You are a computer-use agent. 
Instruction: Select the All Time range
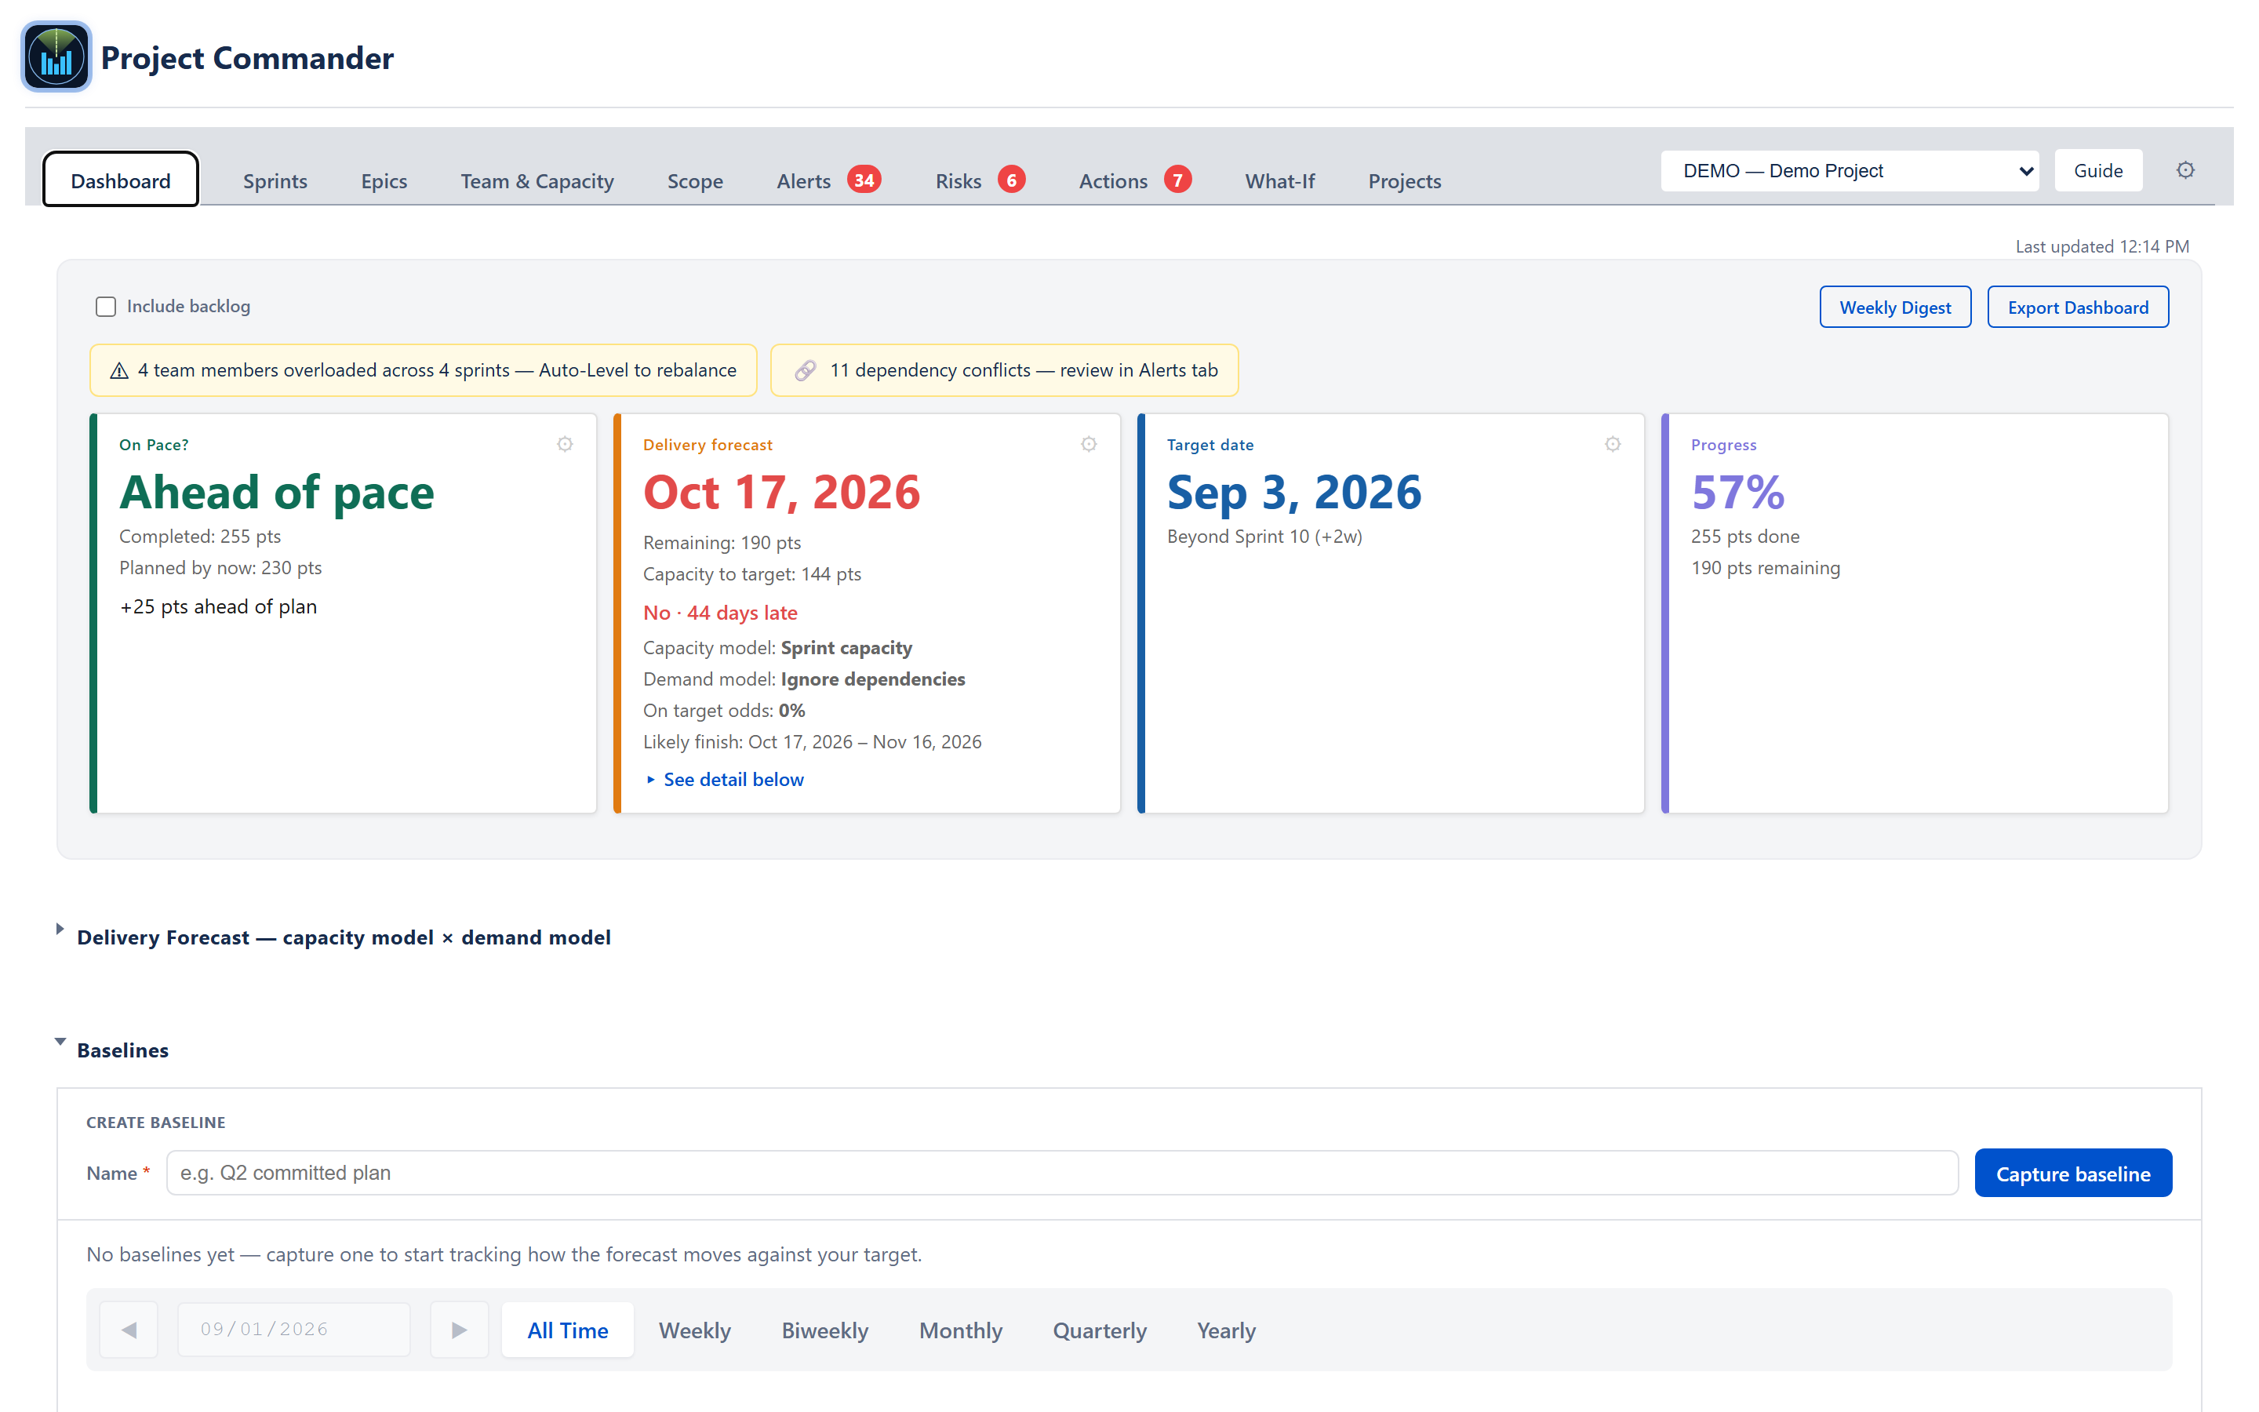[568, 1330]
